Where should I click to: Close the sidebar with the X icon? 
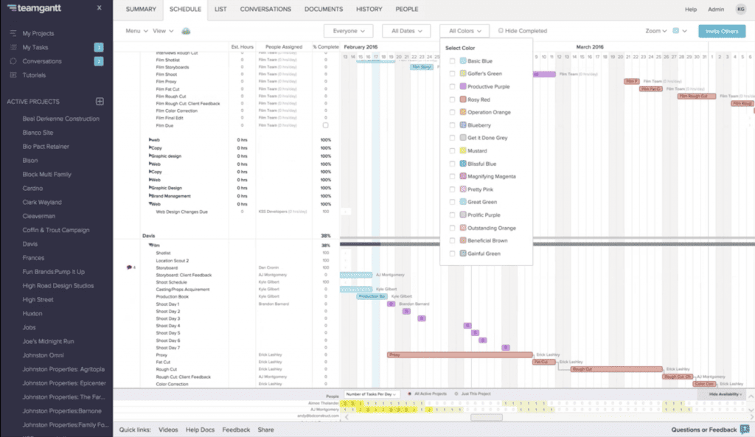click(x=100, y=9)
